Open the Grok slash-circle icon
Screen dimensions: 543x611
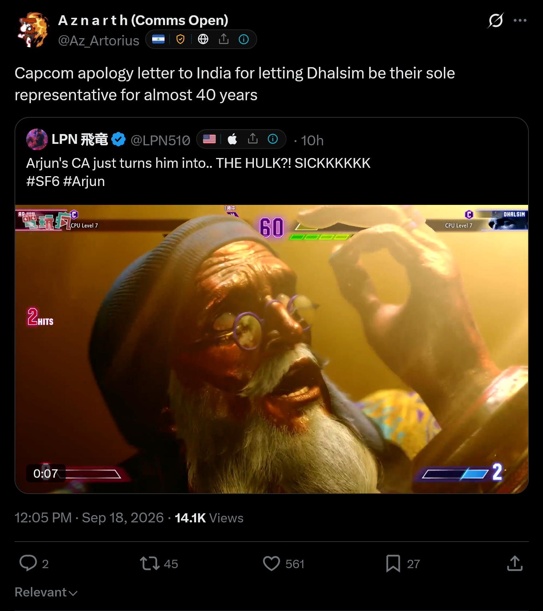(496, 20)
